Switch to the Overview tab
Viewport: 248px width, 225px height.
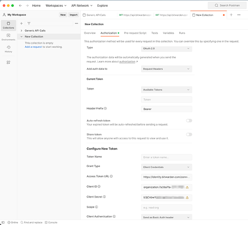click(90, 33)
